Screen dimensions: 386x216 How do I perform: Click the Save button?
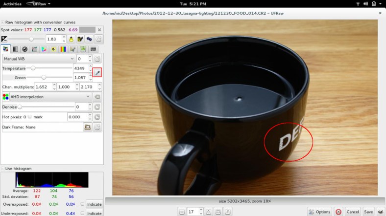[x=368, y=212]
